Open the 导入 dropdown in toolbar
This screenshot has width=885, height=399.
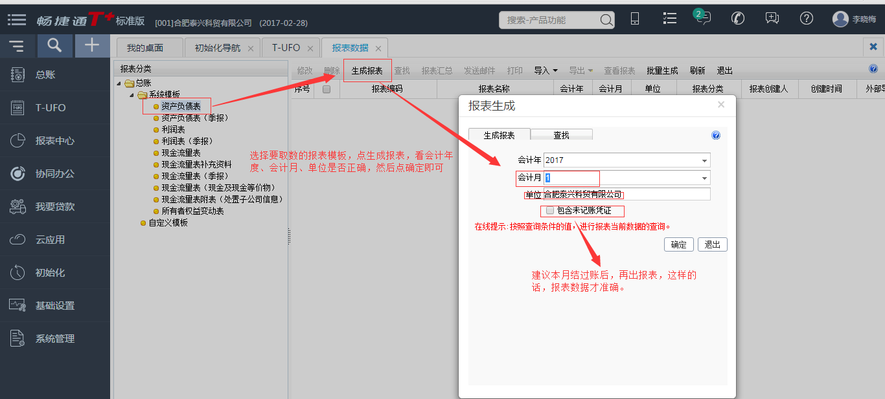(546, 70)
